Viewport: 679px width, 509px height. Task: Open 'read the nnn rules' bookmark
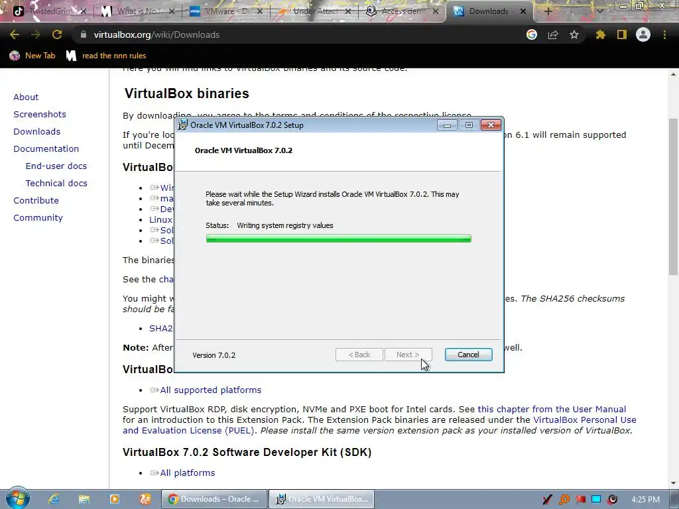pyautogui.click(x=106, y=56)
